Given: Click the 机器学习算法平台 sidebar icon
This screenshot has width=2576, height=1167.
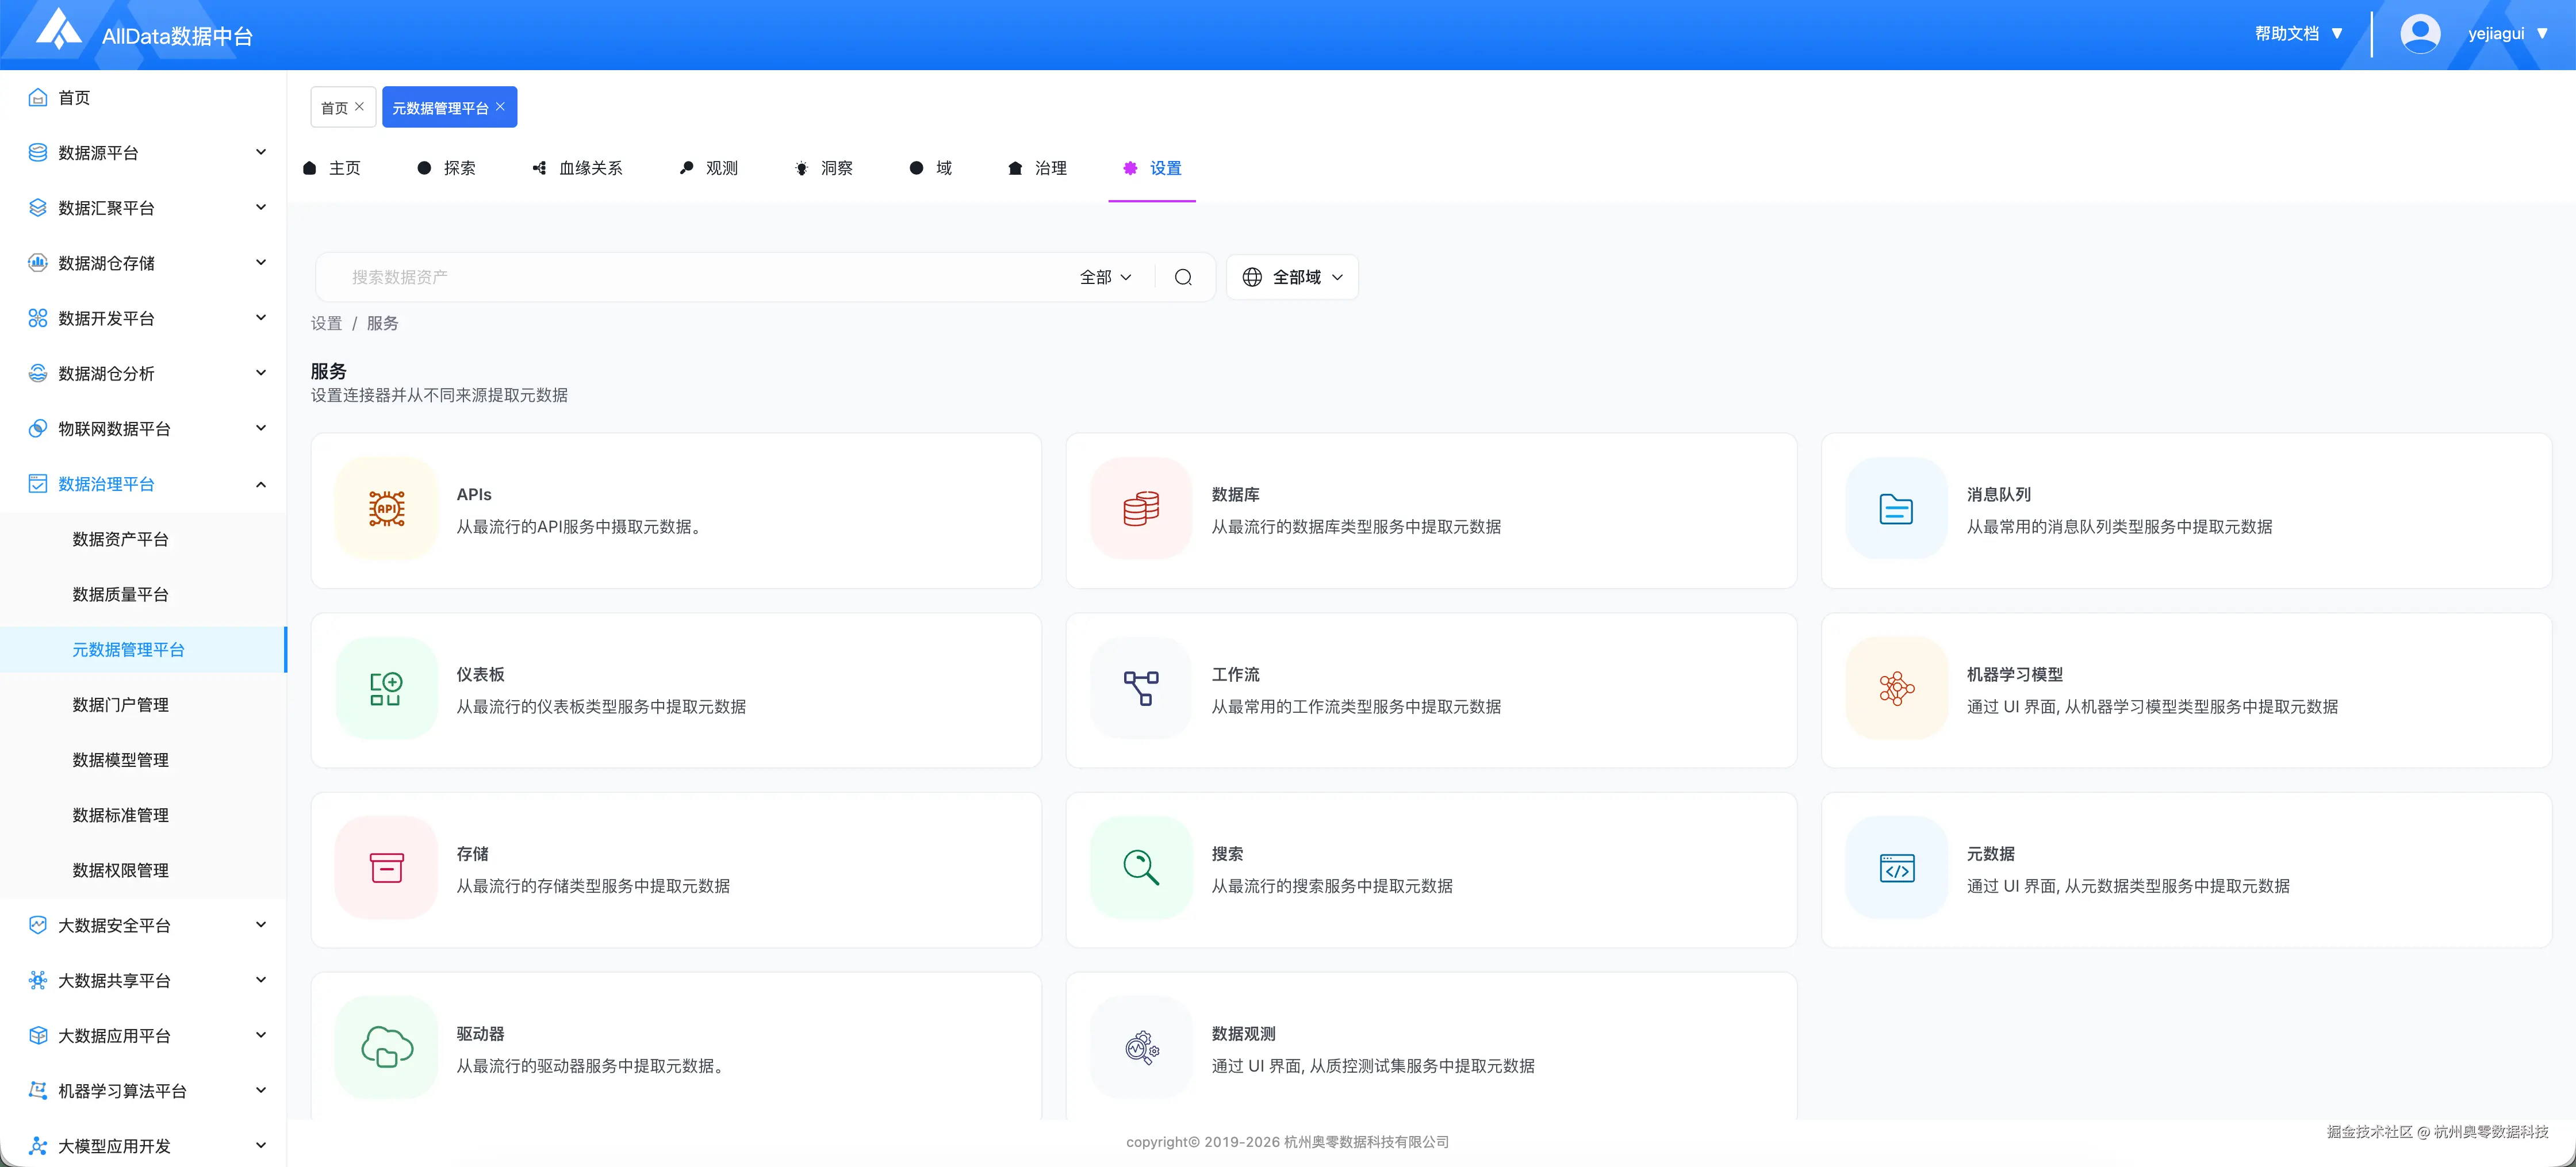Looking at the screenshot, I should [38, 1090].
